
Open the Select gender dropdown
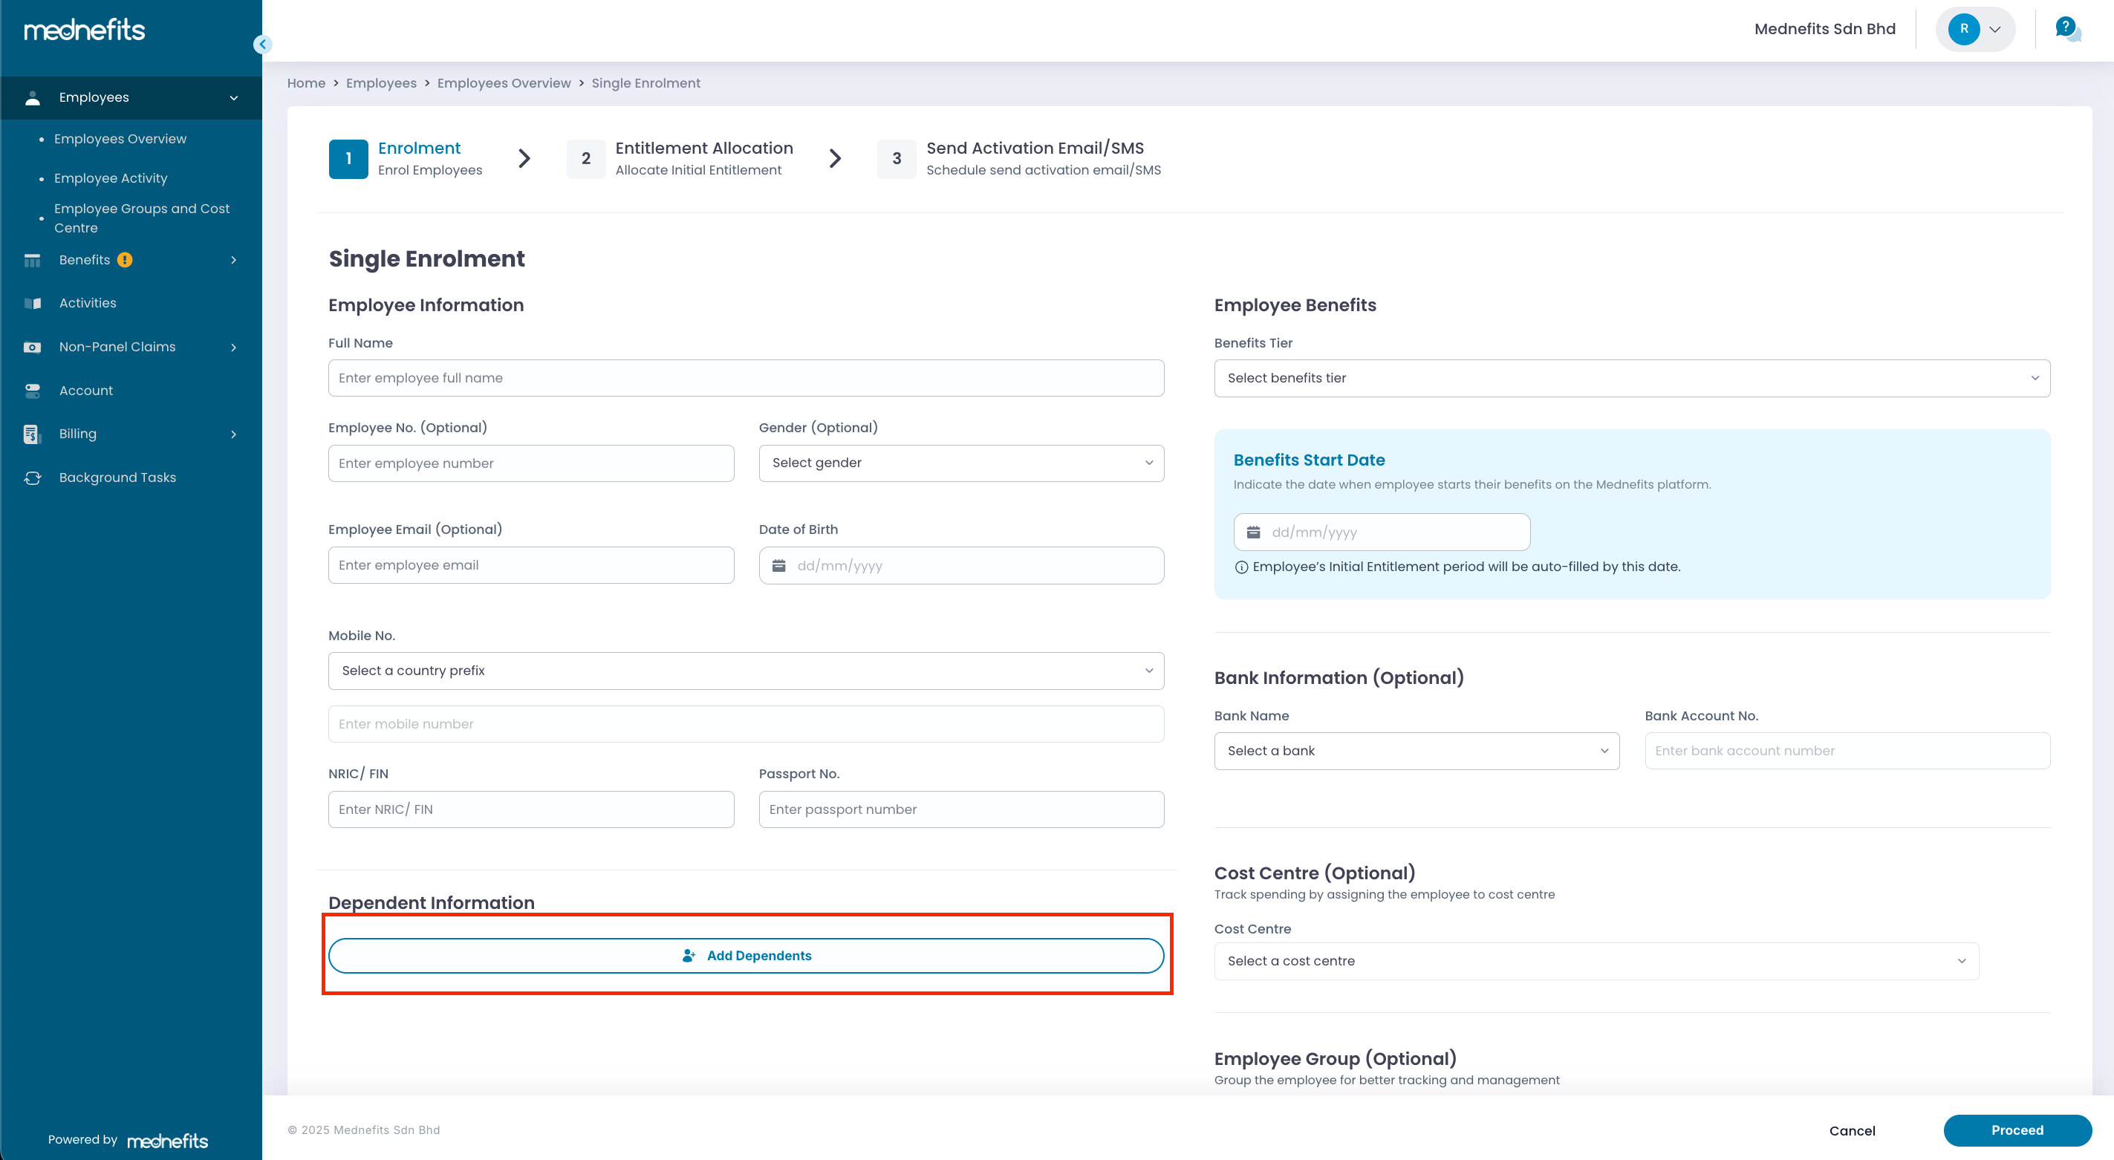pyautogui.click(x=961, y=463)
